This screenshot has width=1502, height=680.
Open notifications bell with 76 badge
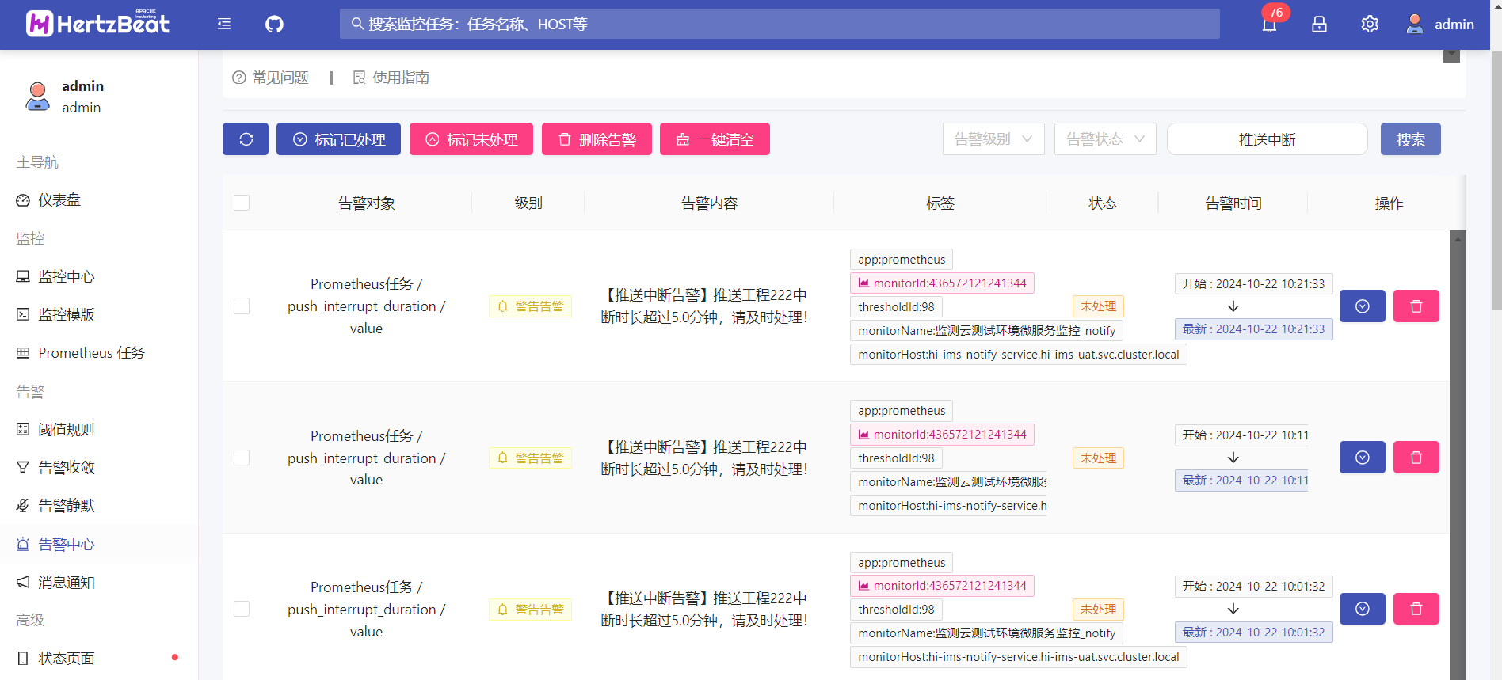(1269, 25)
